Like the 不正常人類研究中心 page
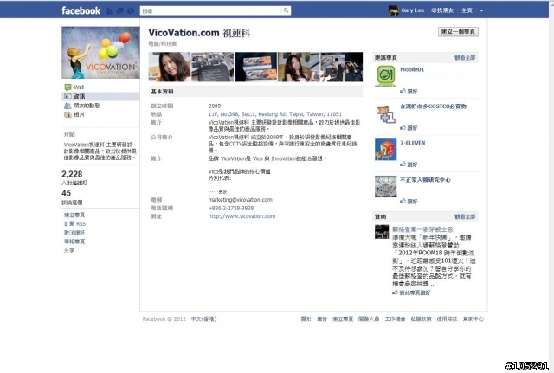 coord(409,202)
